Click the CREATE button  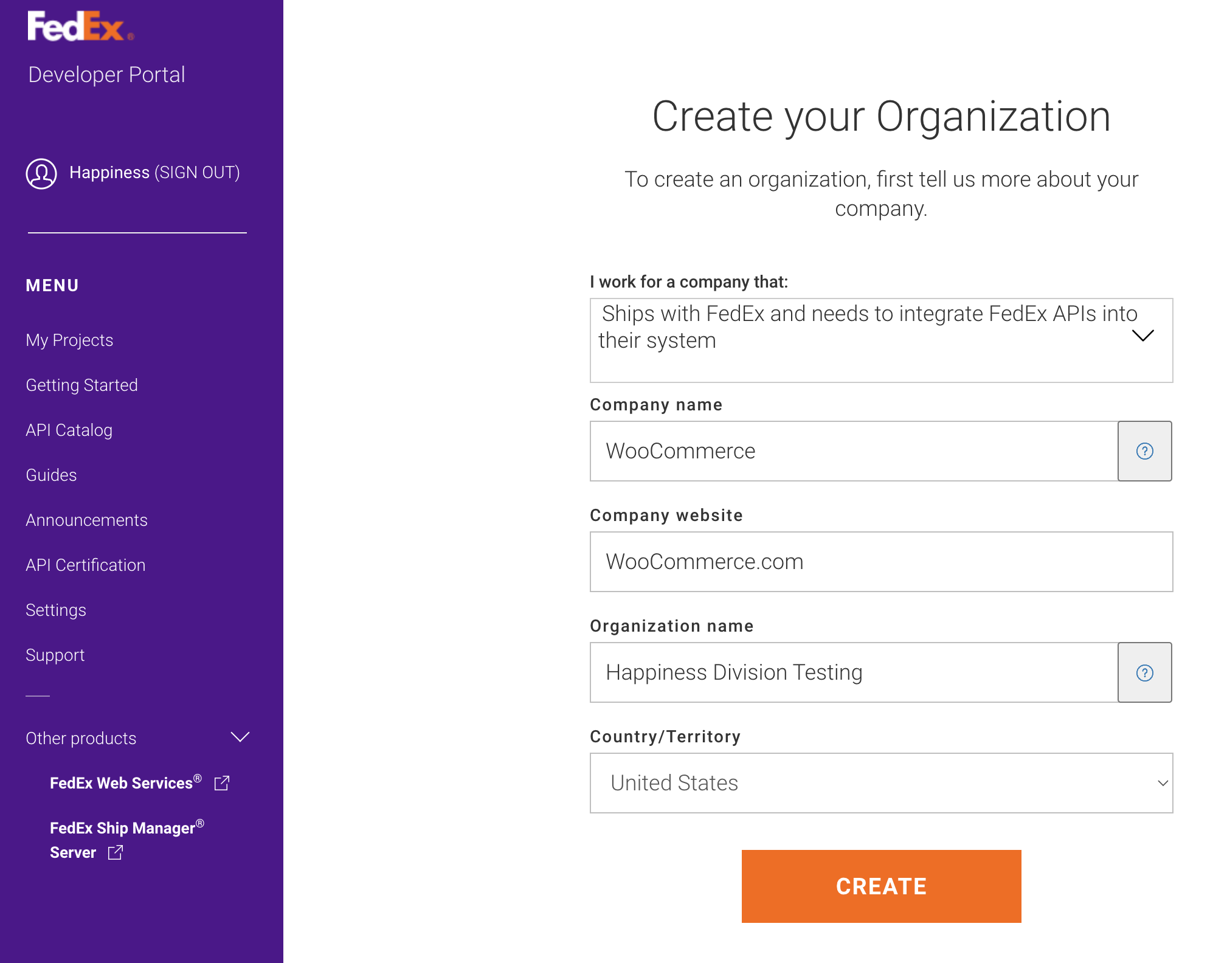coord(880,886)
